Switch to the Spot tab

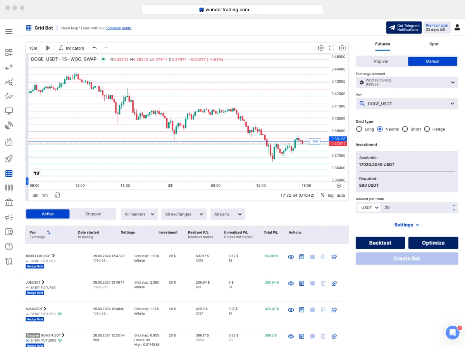coord(434,44)
